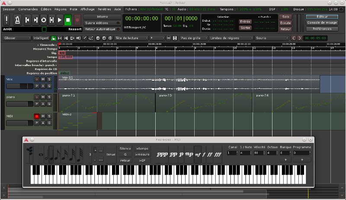Disarm recording on the MIDI track
This screenshot has width=346, height=200.
tap(37, 116)
